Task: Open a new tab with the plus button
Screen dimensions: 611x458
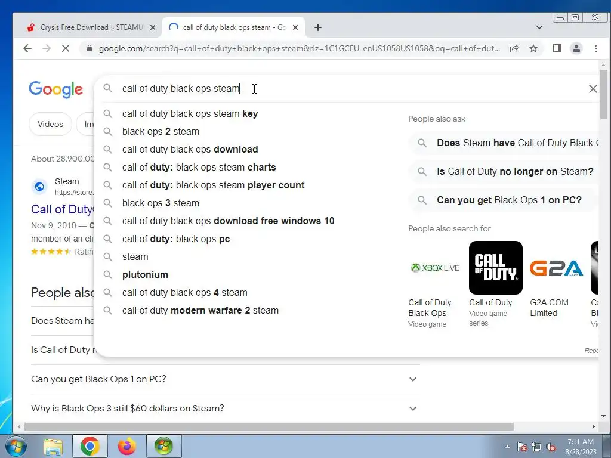Action: tap(318, 27)
